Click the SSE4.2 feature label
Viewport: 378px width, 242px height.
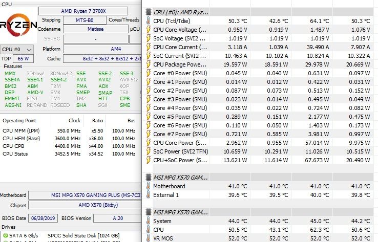(x=58, y=80)
